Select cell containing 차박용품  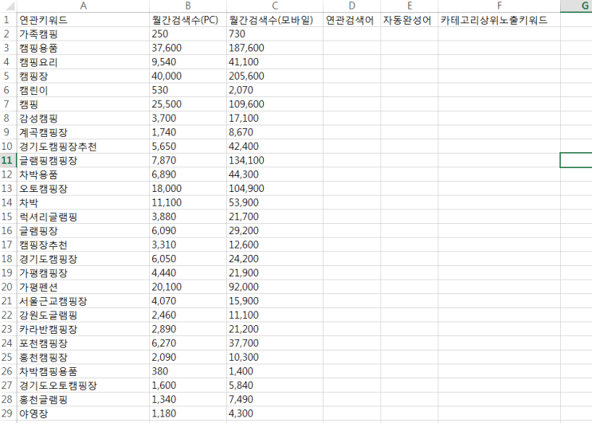[x=83, y=174]
